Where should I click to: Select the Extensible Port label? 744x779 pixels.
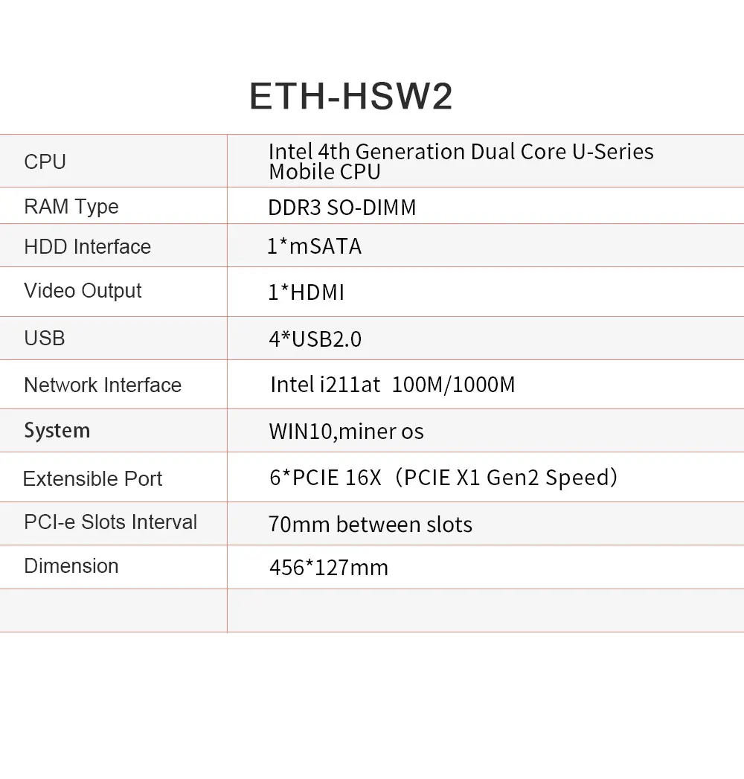tap(92, 478)
